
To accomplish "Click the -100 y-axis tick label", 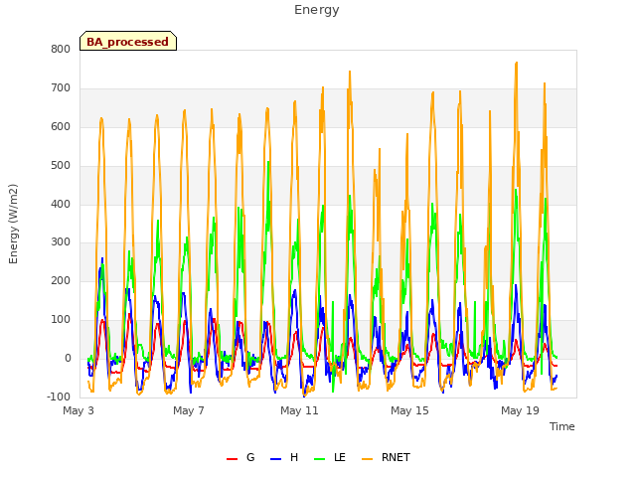I will tap(59, 397).
